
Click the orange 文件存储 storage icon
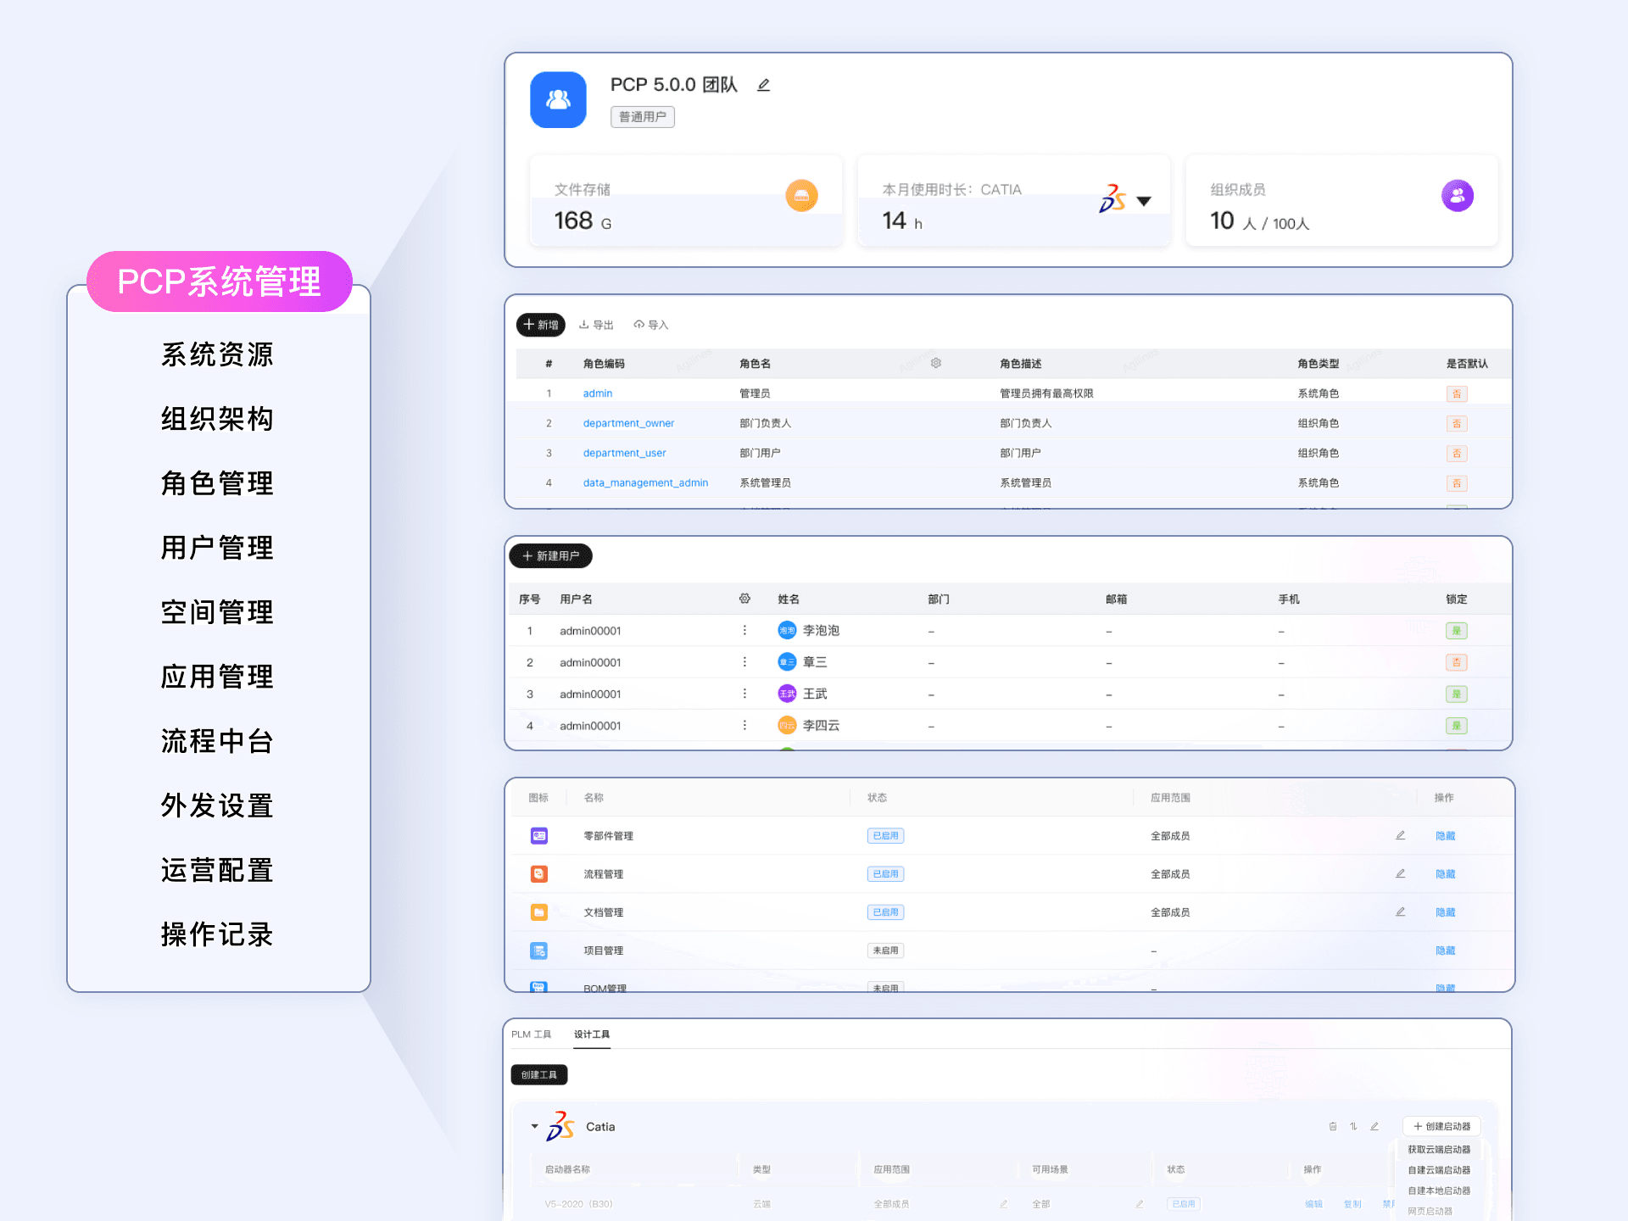tap(801, 196)
